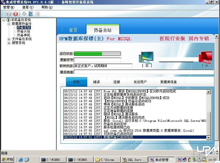Switch to the 首页 tab
Image resolution: width=220 pixels, height=163 pixels.
click(x=73, y=30)
